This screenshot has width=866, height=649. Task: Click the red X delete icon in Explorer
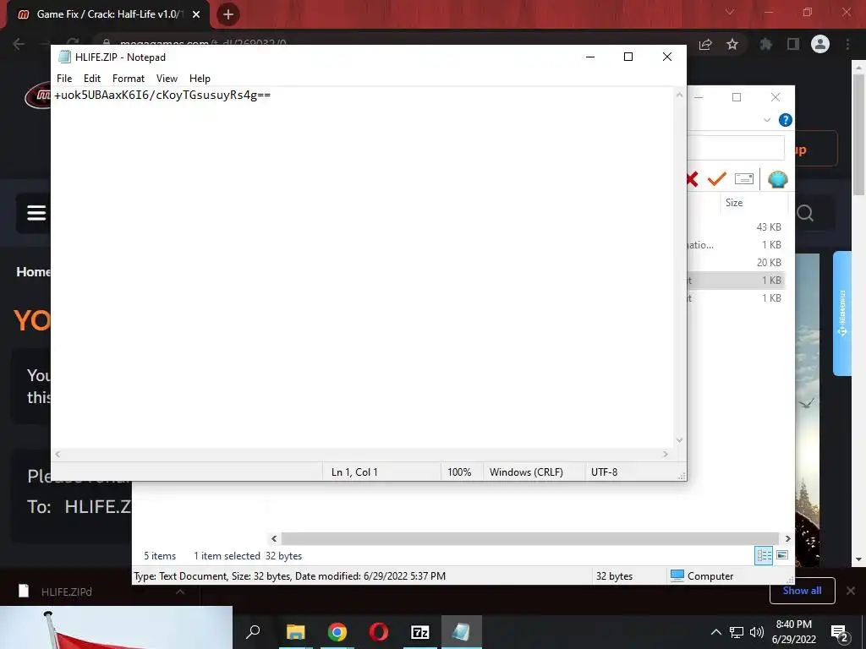[x=692, y=179]
